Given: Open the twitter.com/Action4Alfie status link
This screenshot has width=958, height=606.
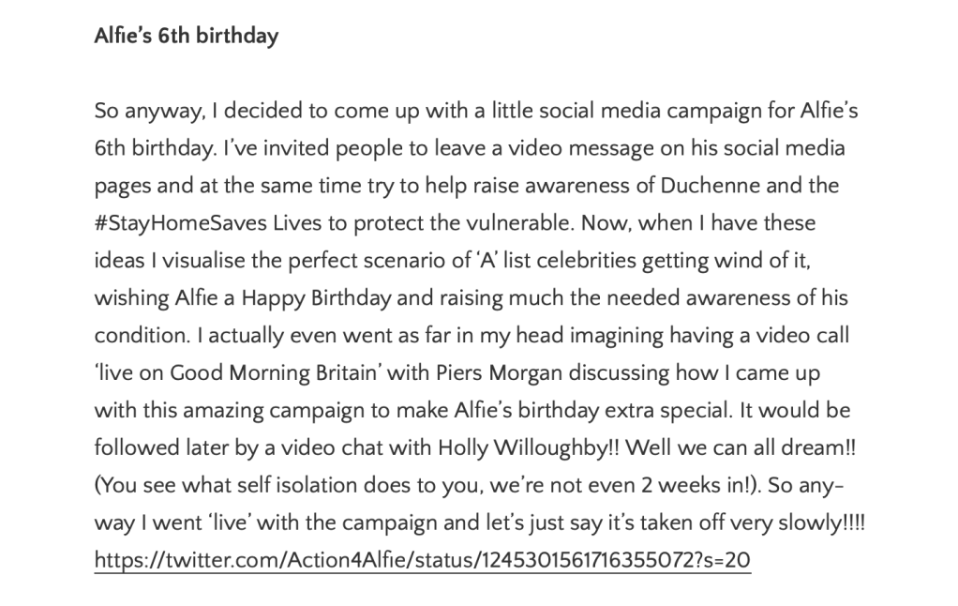Looking at the screenshot, I should [423, 561].
